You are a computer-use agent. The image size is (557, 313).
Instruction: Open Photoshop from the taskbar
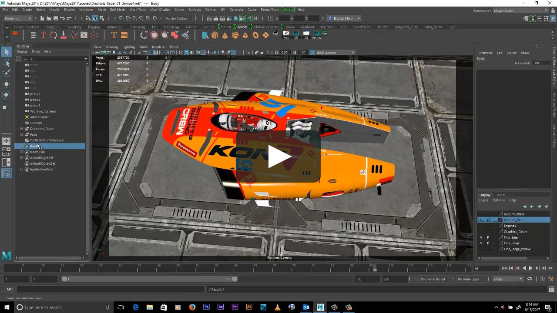point(206,307)
